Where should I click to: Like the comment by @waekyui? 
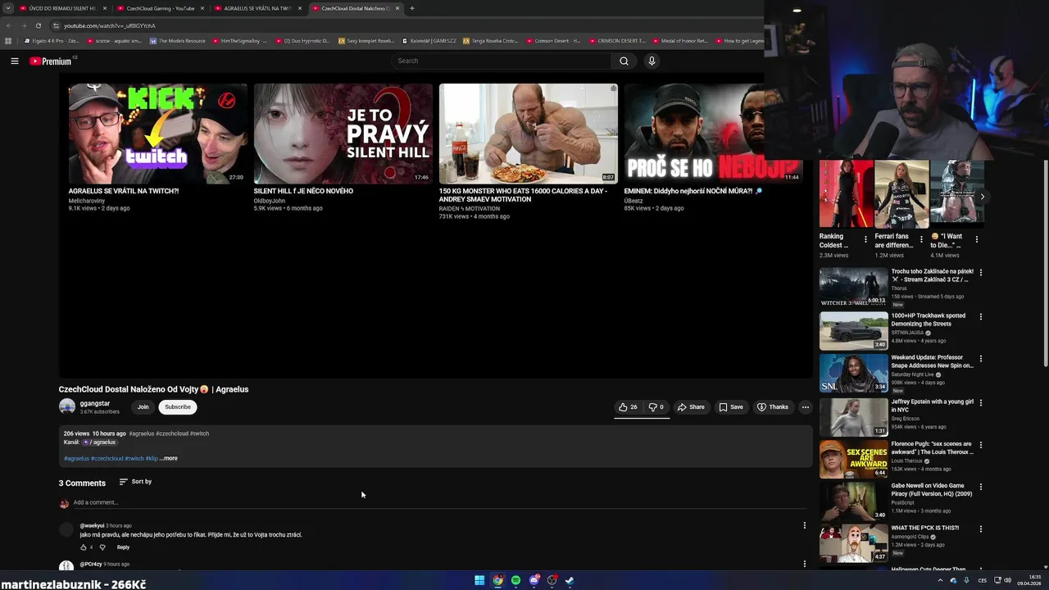click(x=84, y=547)
